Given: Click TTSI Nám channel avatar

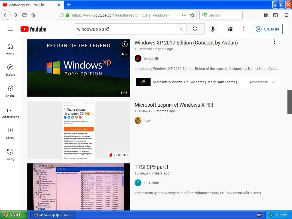Looking at the screenshot, I should pyautogui.click(x=138, y=183).
